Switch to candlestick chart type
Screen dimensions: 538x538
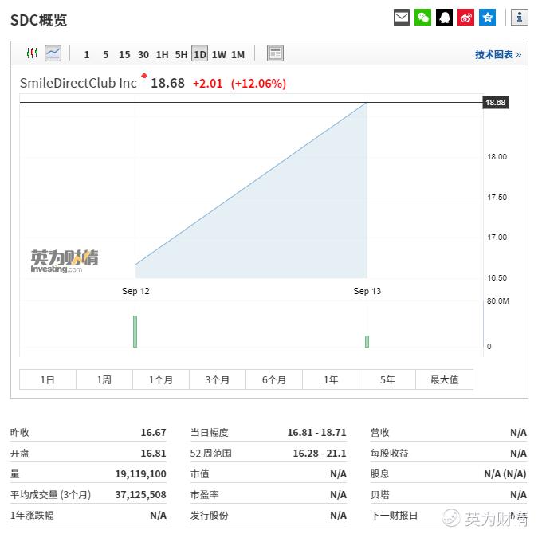click(x=32, y=53)
